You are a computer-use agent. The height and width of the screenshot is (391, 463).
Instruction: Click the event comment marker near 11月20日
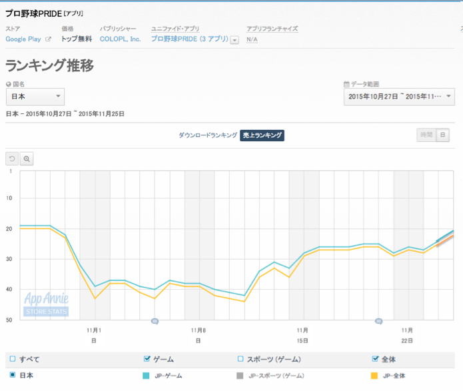click(378, 321)
